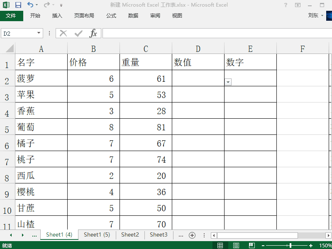
Task: Switch to Page Break Preview
Action: click(x=252, y=245)
